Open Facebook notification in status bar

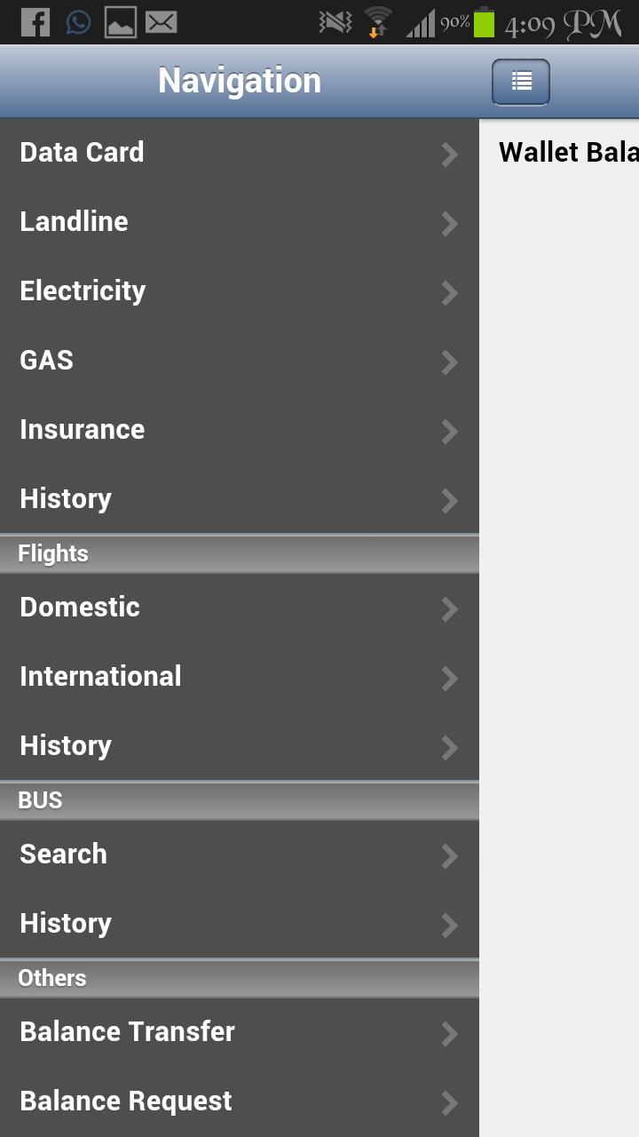[35, 22]
